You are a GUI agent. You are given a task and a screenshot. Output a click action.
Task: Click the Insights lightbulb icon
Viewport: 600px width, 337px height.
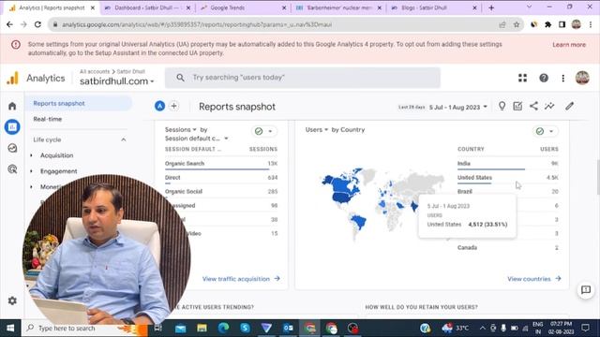pos(502,106)
